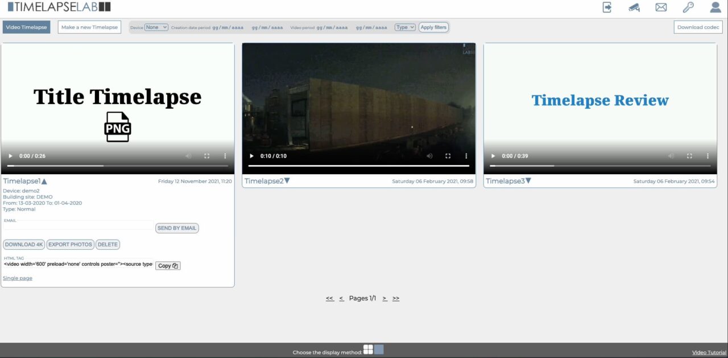Focus the EMAIL input field
The image size is (728, 358).
tap(78, 227)
